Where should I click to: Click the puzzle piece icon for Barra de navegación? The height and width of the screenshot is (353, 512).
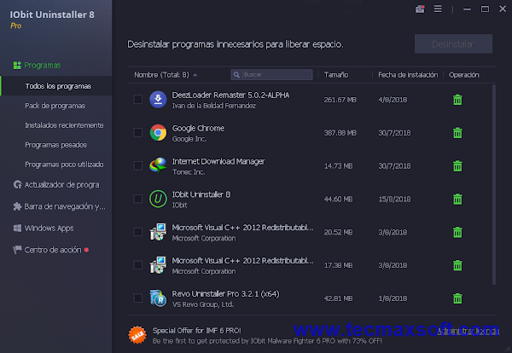(x=17, y=206)
